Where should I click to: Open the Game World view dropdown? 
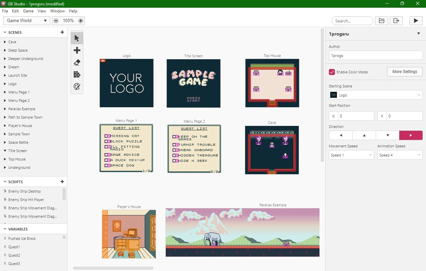(27, 21)
